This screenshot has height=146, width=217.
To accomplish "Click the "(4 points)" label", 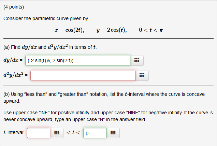I will tap(14, 7).
